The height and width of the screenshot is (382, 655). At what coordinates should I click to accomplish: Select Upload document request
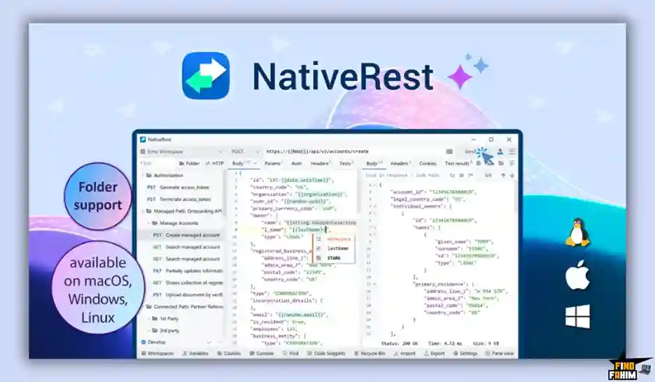click(x=188, y=295)
